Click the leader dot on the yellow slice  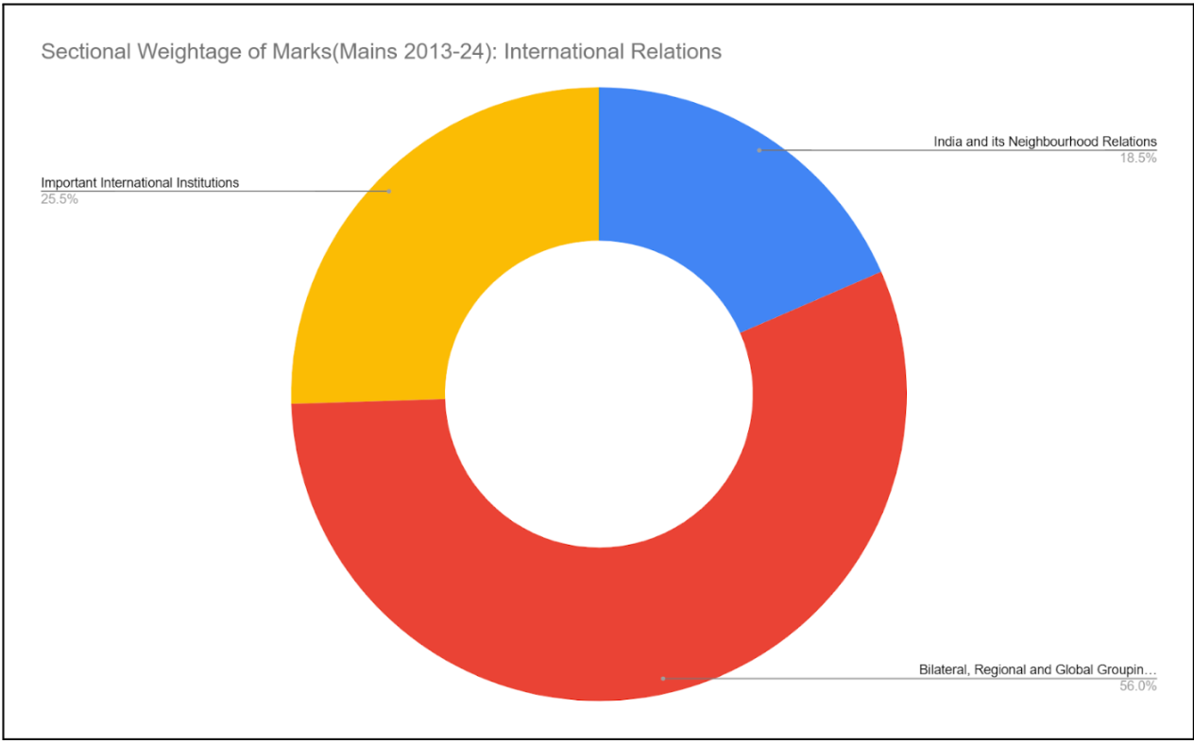389,191
